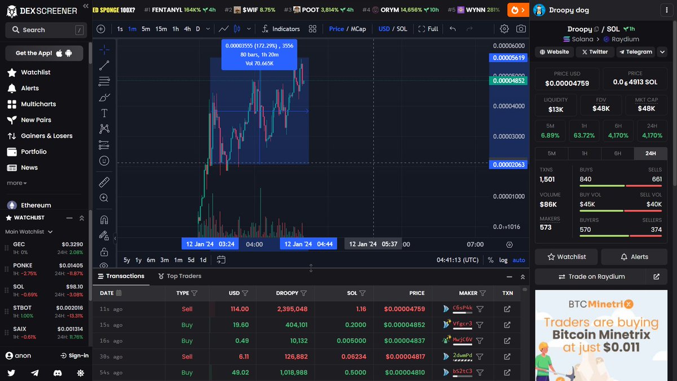Switch chart denomination to USD
The height and width of the screenshot is (381, 677).
tap(384, 29)
